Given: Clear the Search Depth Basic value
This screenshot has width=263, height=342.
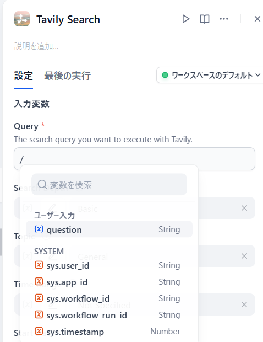Looking at the screenshot, I should (244, 208).
